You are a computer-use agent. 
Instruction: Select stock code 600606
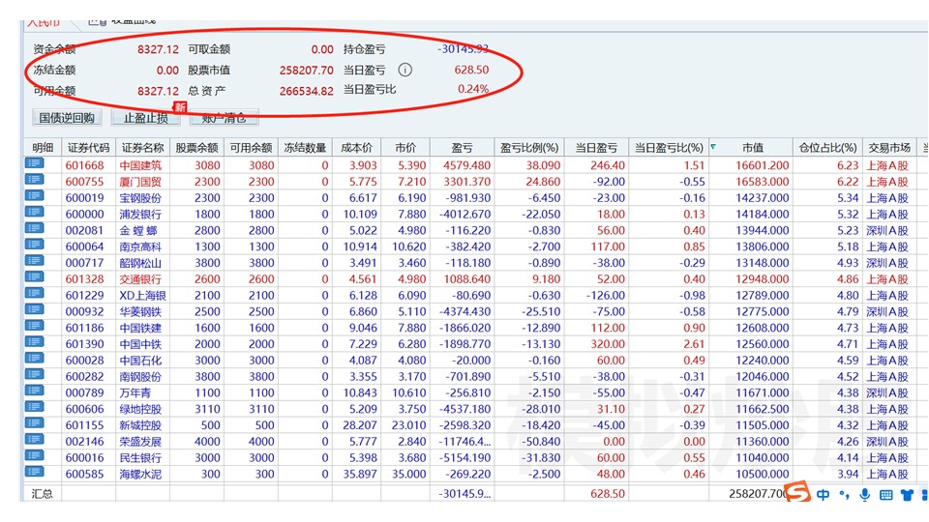(x=85, y=409)
